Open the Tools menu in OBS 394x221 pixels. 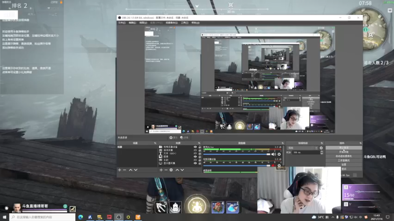tap(184, 23)
